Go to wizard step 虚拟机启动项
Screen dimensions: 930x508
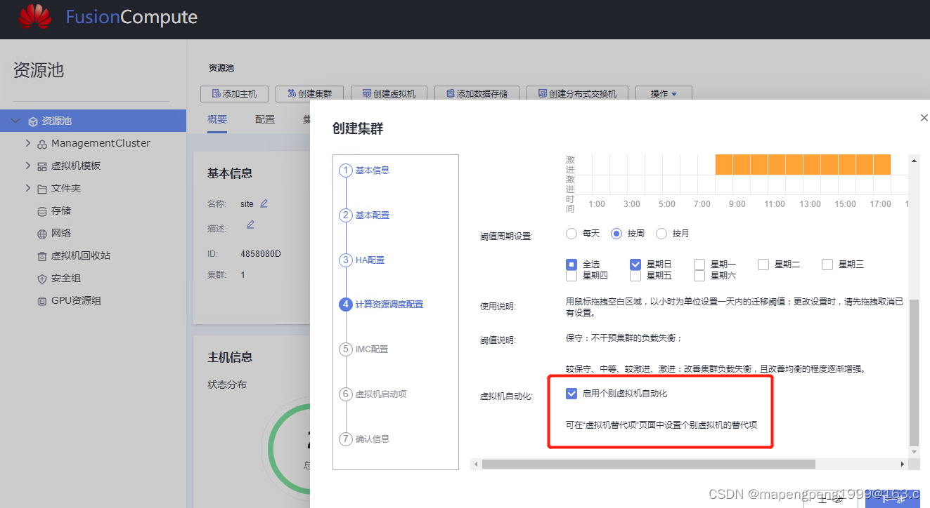[373, 394]
